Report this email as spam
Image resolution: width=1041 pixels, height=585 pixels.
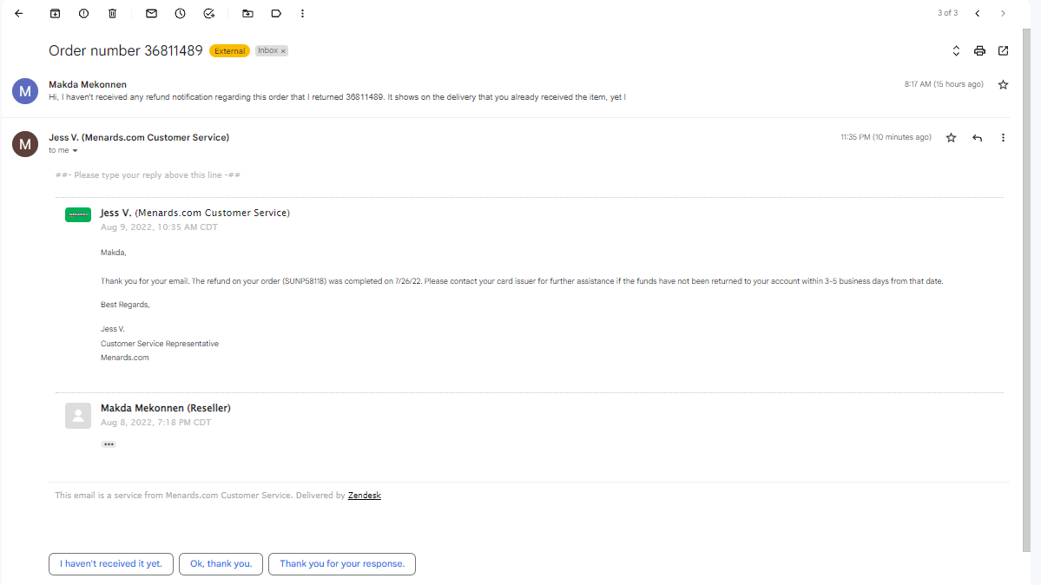pyautogui.click(x=83, y=13)
